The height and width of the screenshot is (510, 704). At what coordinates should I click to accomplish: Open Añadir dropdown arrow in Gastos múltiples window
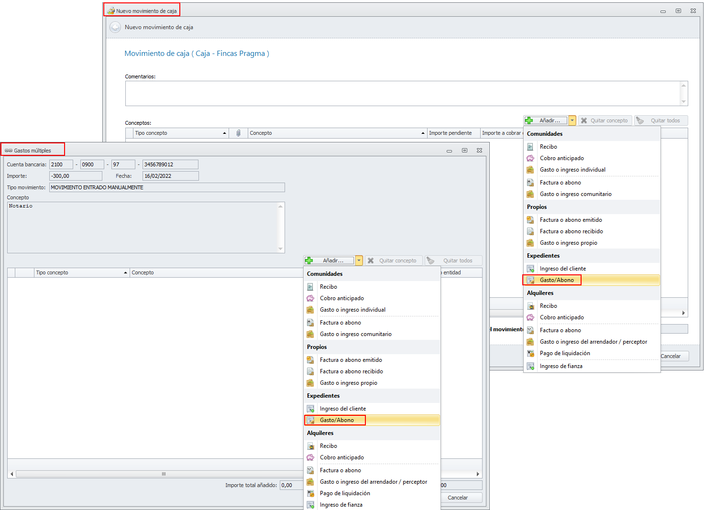click(x=359, y=260)
